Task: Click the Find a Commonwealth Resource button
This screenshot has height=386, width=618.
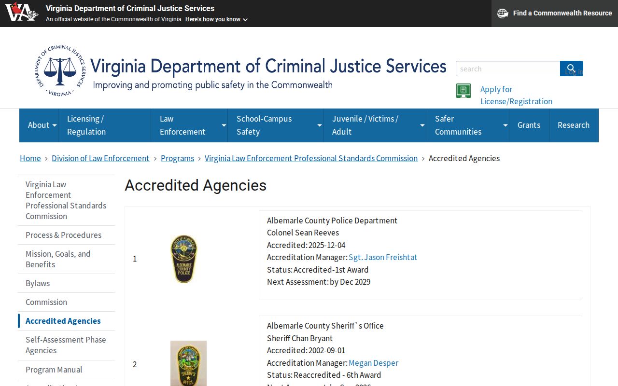Action: tap(555, 14)
